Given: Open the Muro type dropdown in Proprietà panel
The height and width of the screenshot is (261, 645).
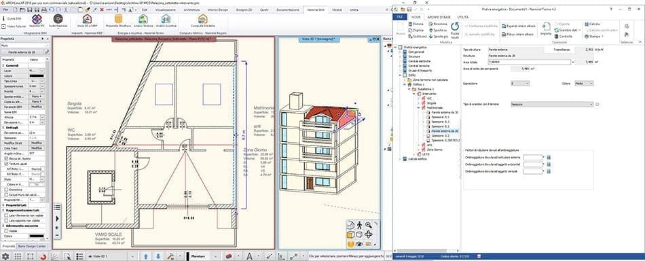Looking at the screenshot, I should pos(24,46).
